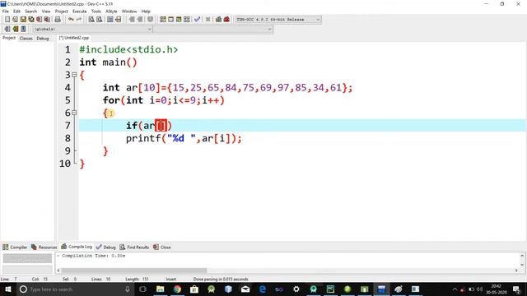The image size is (527, 296).
Task: Click the #include<stdio.h> line in editor
Action: pyautogui.click(x=128, y=49)
